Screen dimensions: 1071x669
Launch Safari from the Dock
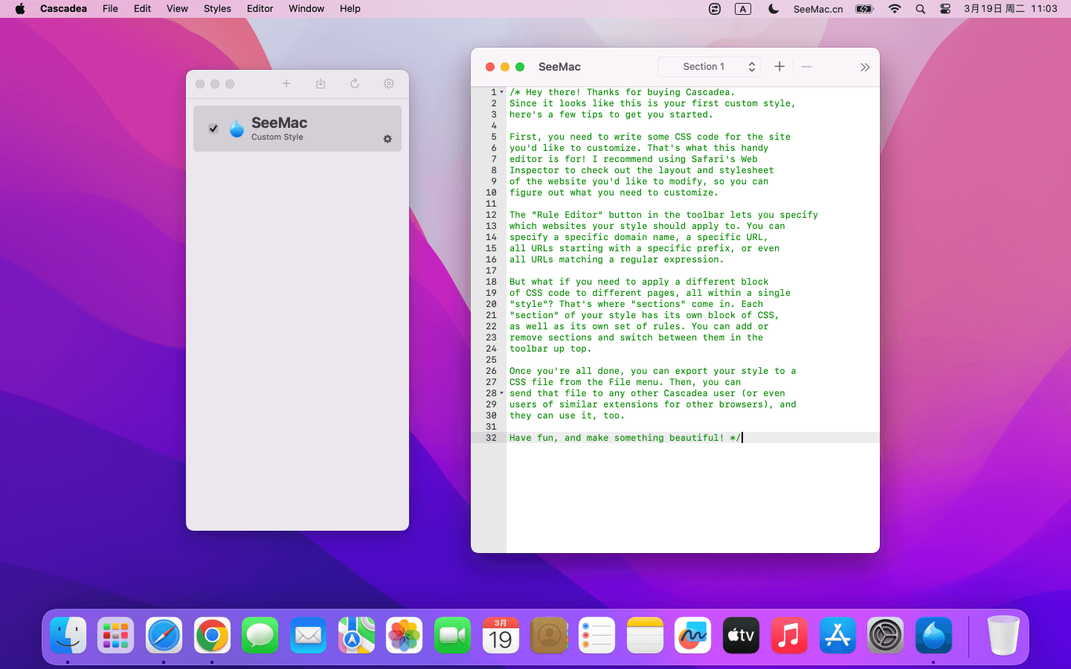pyautogui.click(x=164, y=636)
